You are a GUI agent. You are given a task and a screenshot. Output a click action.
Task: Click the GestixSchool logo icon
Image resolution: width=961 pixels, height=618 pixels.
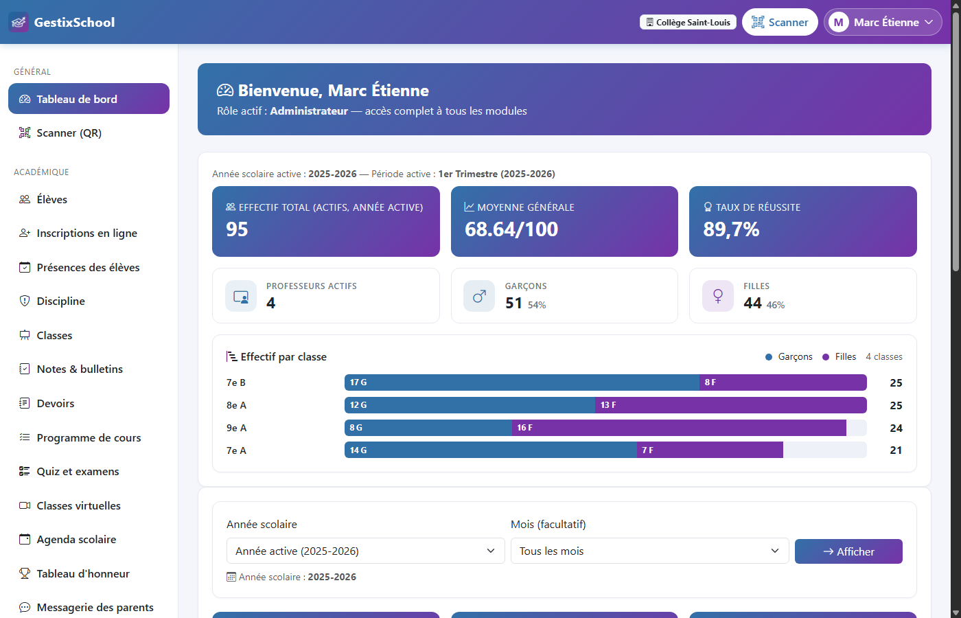tap(19, 22)
